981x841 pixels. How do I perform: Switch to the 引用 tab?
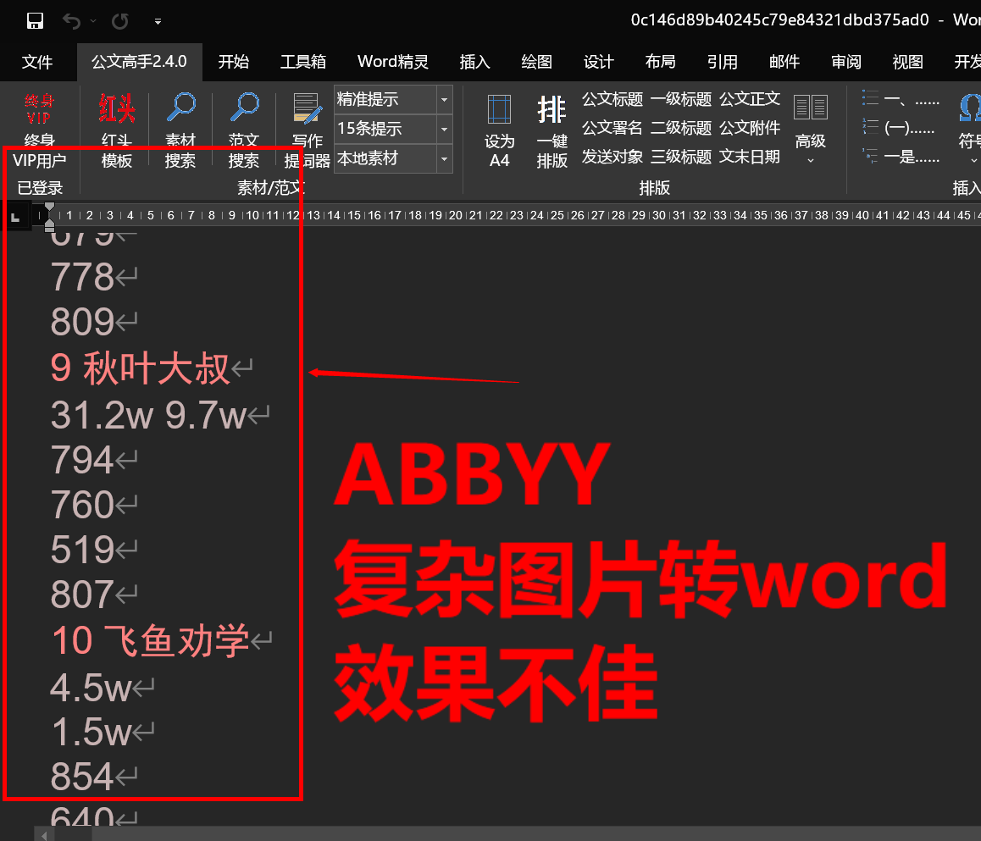click(x=722, y=62)
